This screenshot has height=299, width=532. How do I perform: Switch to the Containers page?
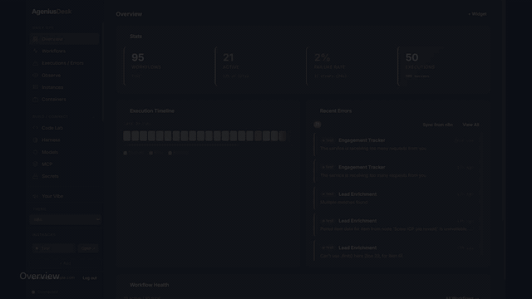[x=65, y=100]
